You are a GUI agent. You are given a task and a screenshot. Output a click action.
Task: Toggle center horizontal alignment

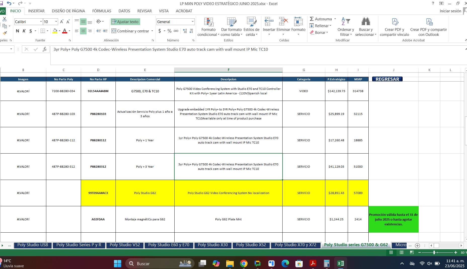click(83, 31)
